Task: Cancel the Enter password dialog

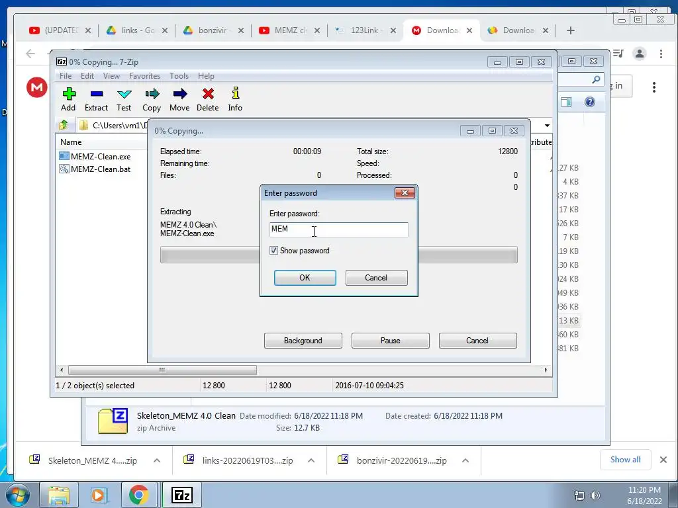Action: click(x=376, y=278)
